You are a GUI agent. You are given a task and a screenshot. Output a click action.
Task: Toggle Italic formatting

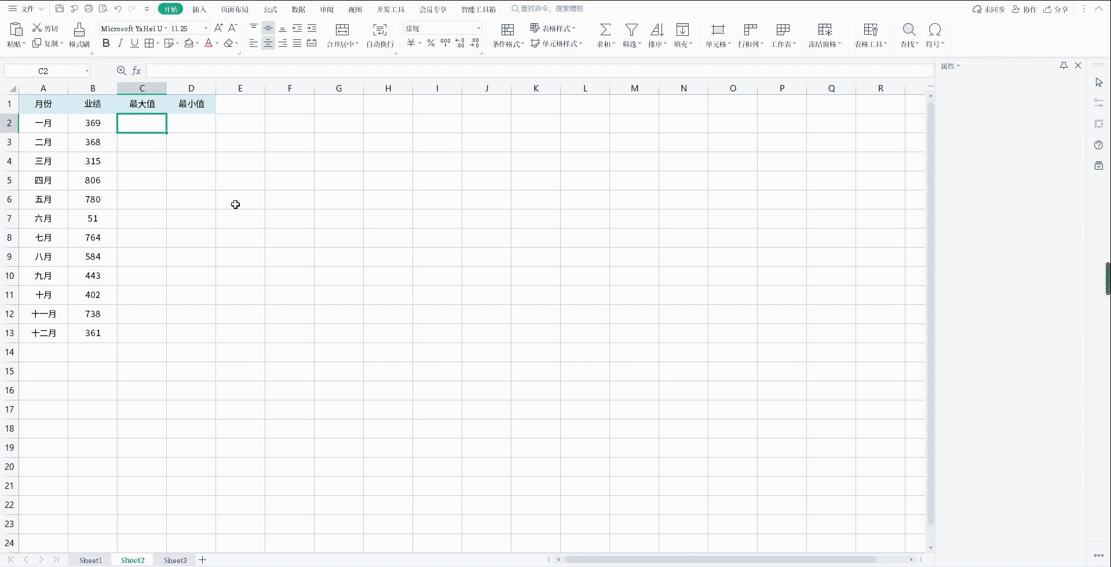120,43
